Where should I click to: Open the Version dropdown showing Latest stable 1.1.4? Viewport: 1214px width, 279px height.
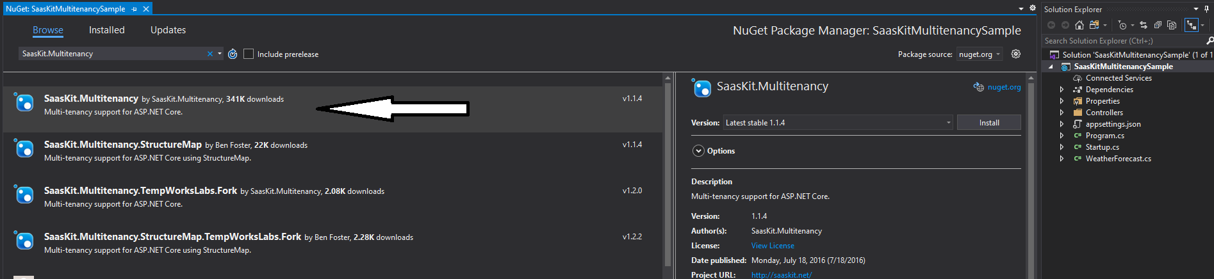click(838, 123)
